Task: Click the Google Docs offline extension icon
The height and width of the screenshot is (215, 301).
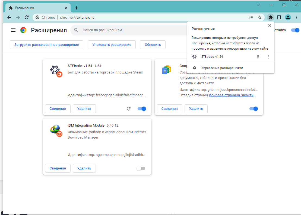Action: point(167,70)
